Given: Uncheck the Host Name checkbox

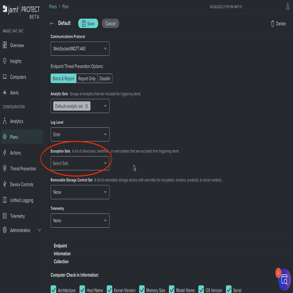Looking at the screenshot, I should [x=82, y=289].
